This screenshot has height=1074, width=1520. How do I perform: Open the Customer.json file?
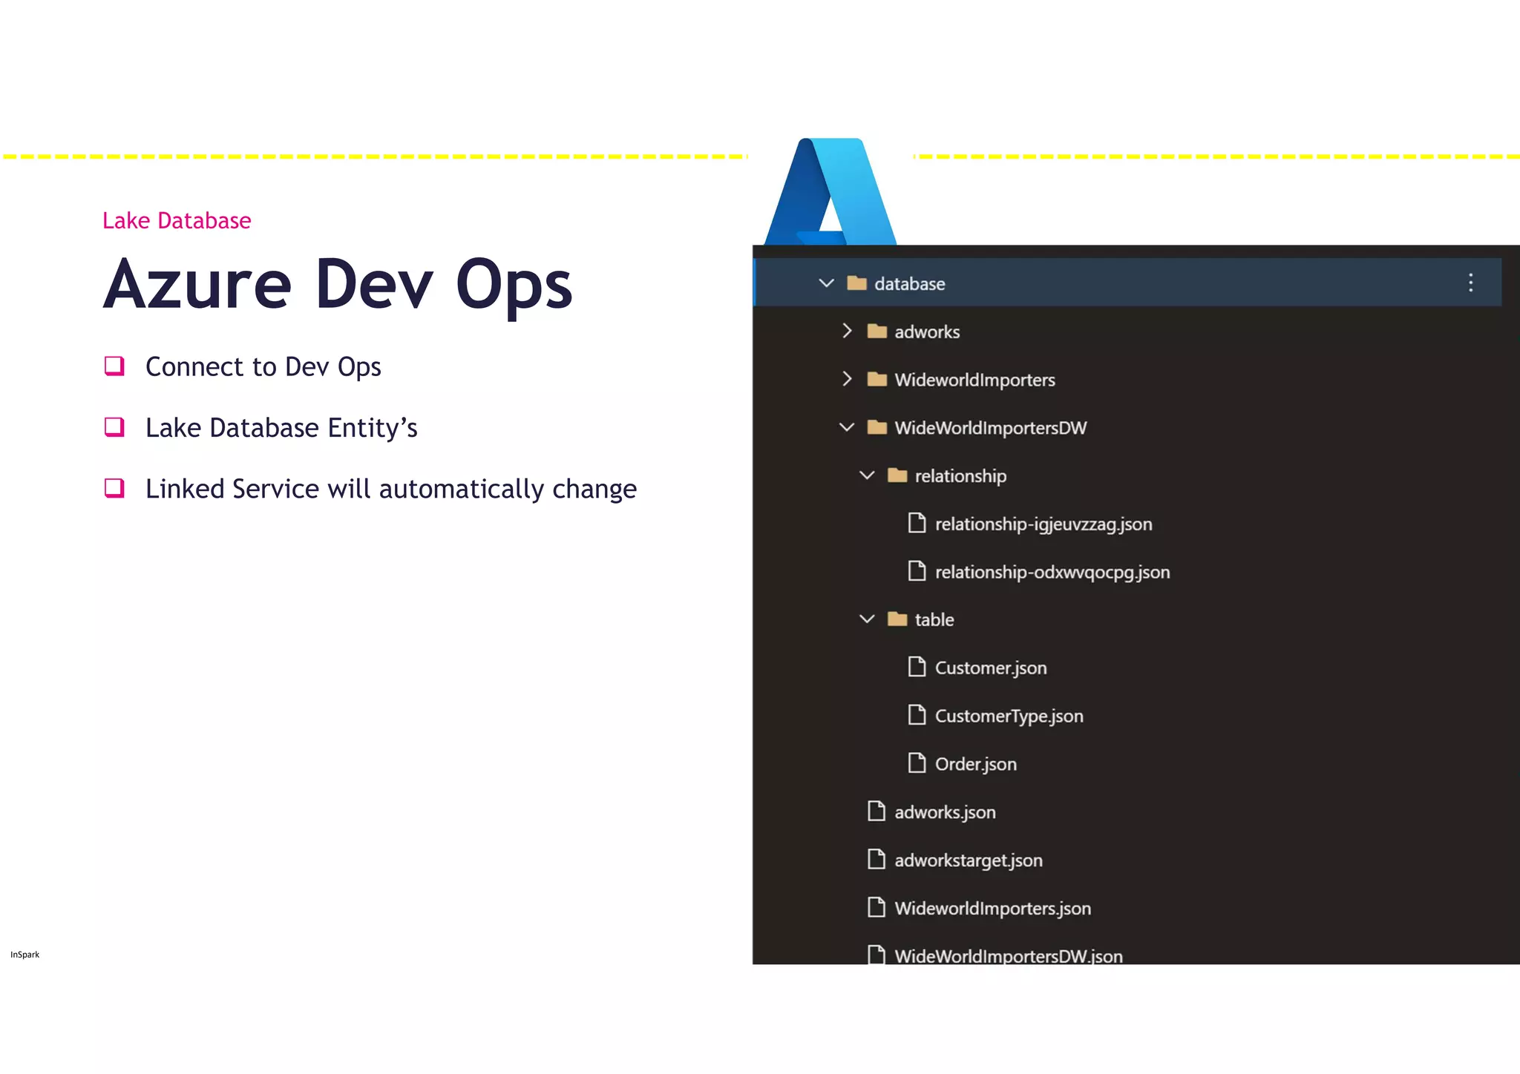point(991,668)
